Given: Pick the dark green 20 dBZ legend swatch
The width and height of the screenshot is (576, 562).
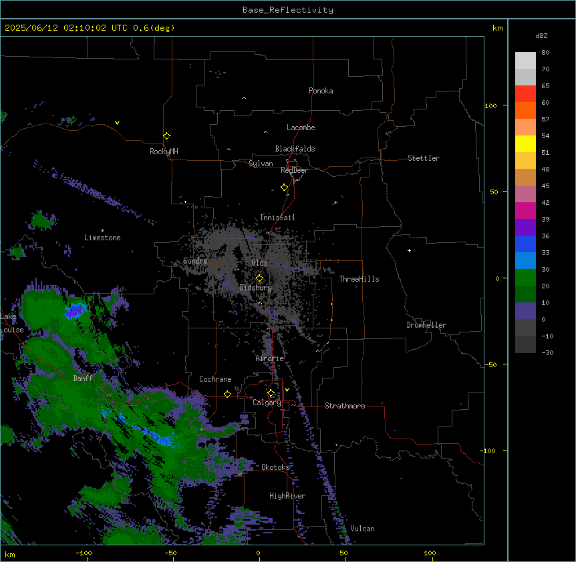Looking at the screenshot, I should point(525,294).
